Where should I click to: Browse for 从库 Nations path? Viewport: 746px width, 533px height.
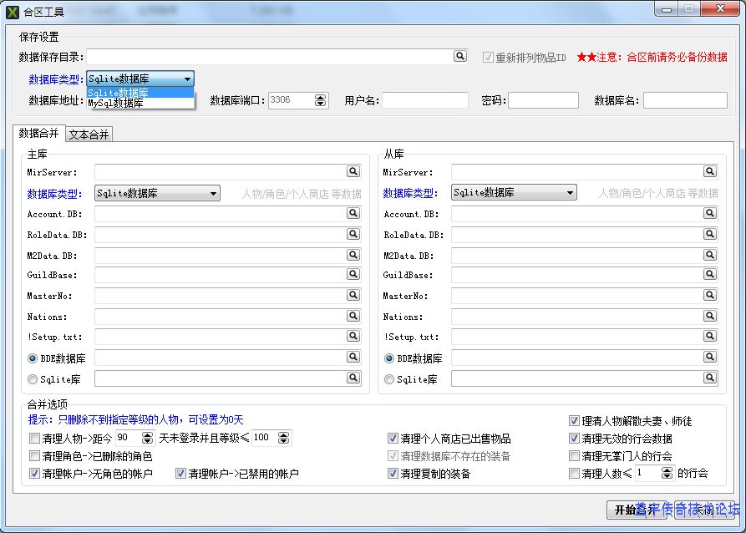click(709, 316)
